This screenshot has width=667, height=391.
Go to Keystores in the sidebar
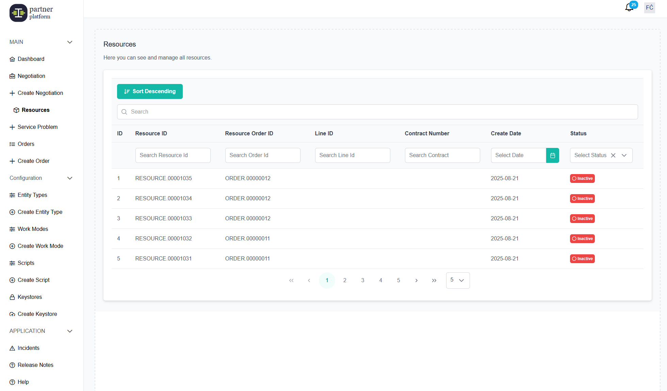click(x=30, y=297)
